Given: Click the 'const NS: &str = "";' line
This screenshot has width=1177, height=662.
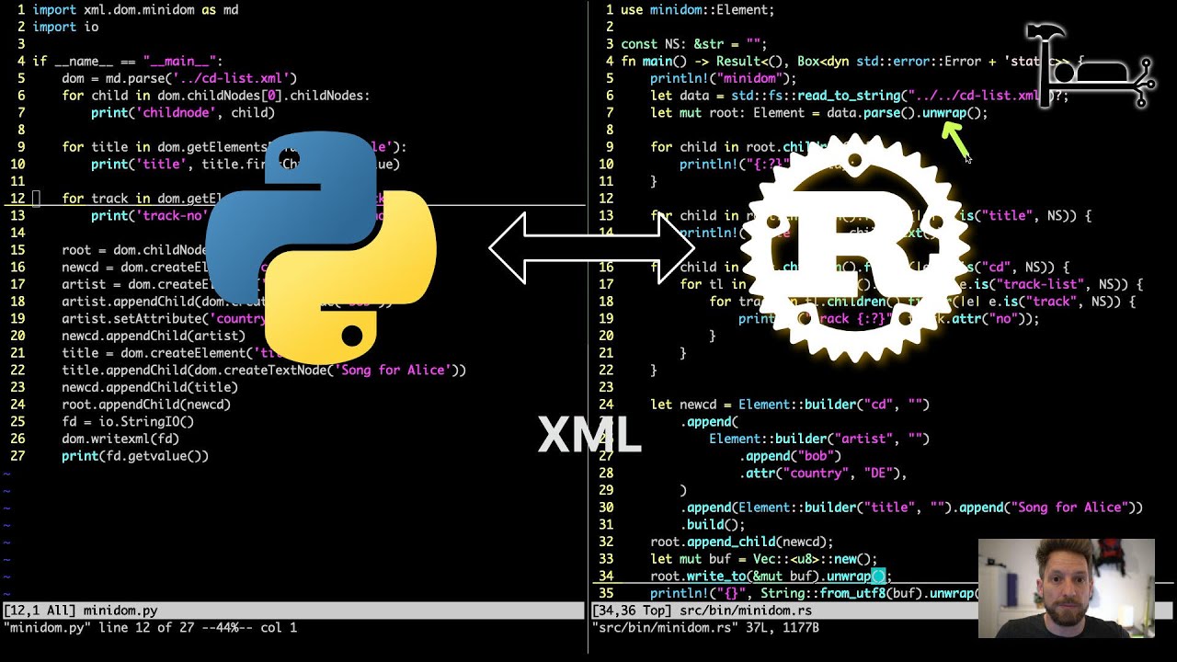Looking at the screenshot, I should (x=694, y=44).
